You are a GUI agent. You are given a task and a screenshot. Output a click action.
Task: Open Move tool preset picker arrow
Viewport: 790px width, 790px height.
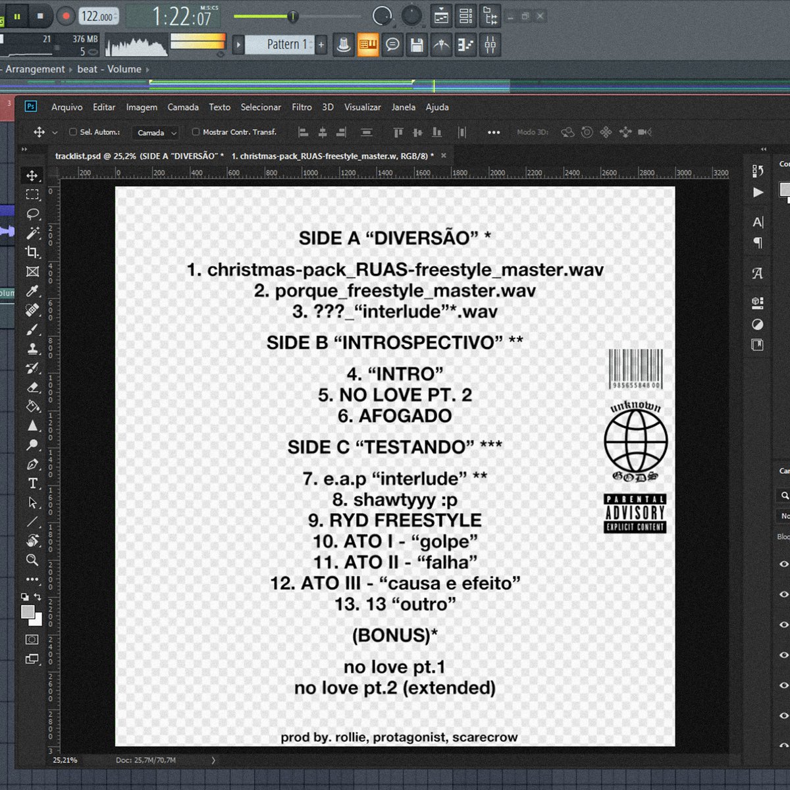pos(55,132)
